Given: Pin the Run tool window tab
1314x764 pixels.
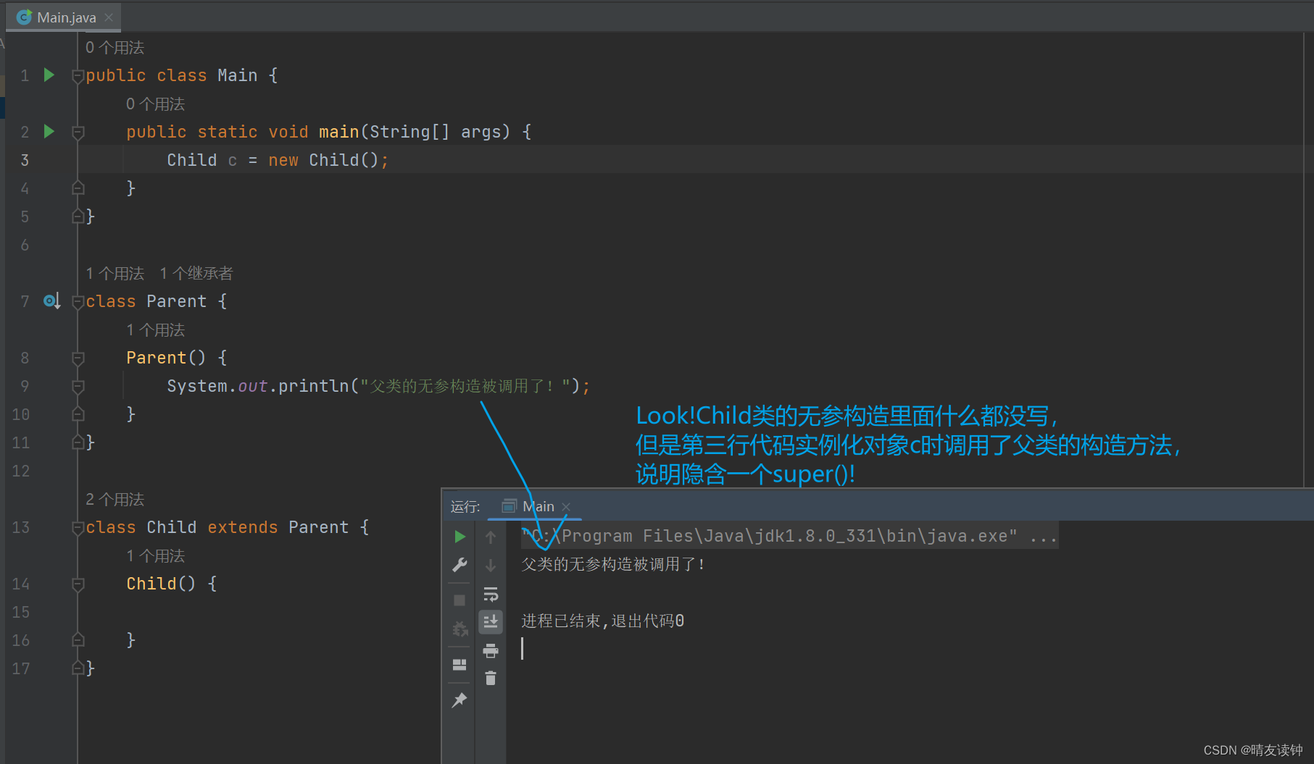Looking at the screenshot, I should (x=459, y=700).
